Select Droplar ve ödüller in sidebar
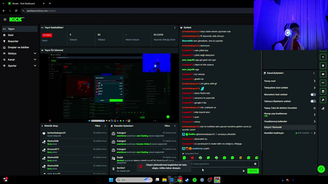This screenshot has height=184, width=328. (20, 47)
